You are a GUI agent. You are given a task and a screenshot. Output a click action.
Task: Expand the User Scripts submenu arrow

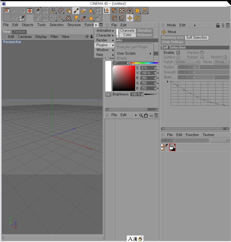pyautogui.click(x=150, y=54)
